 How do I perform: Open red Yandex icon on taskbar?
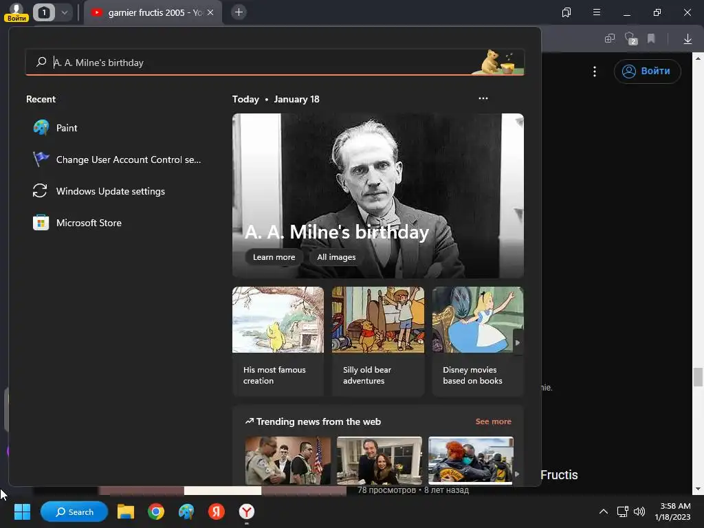(217, 511)
